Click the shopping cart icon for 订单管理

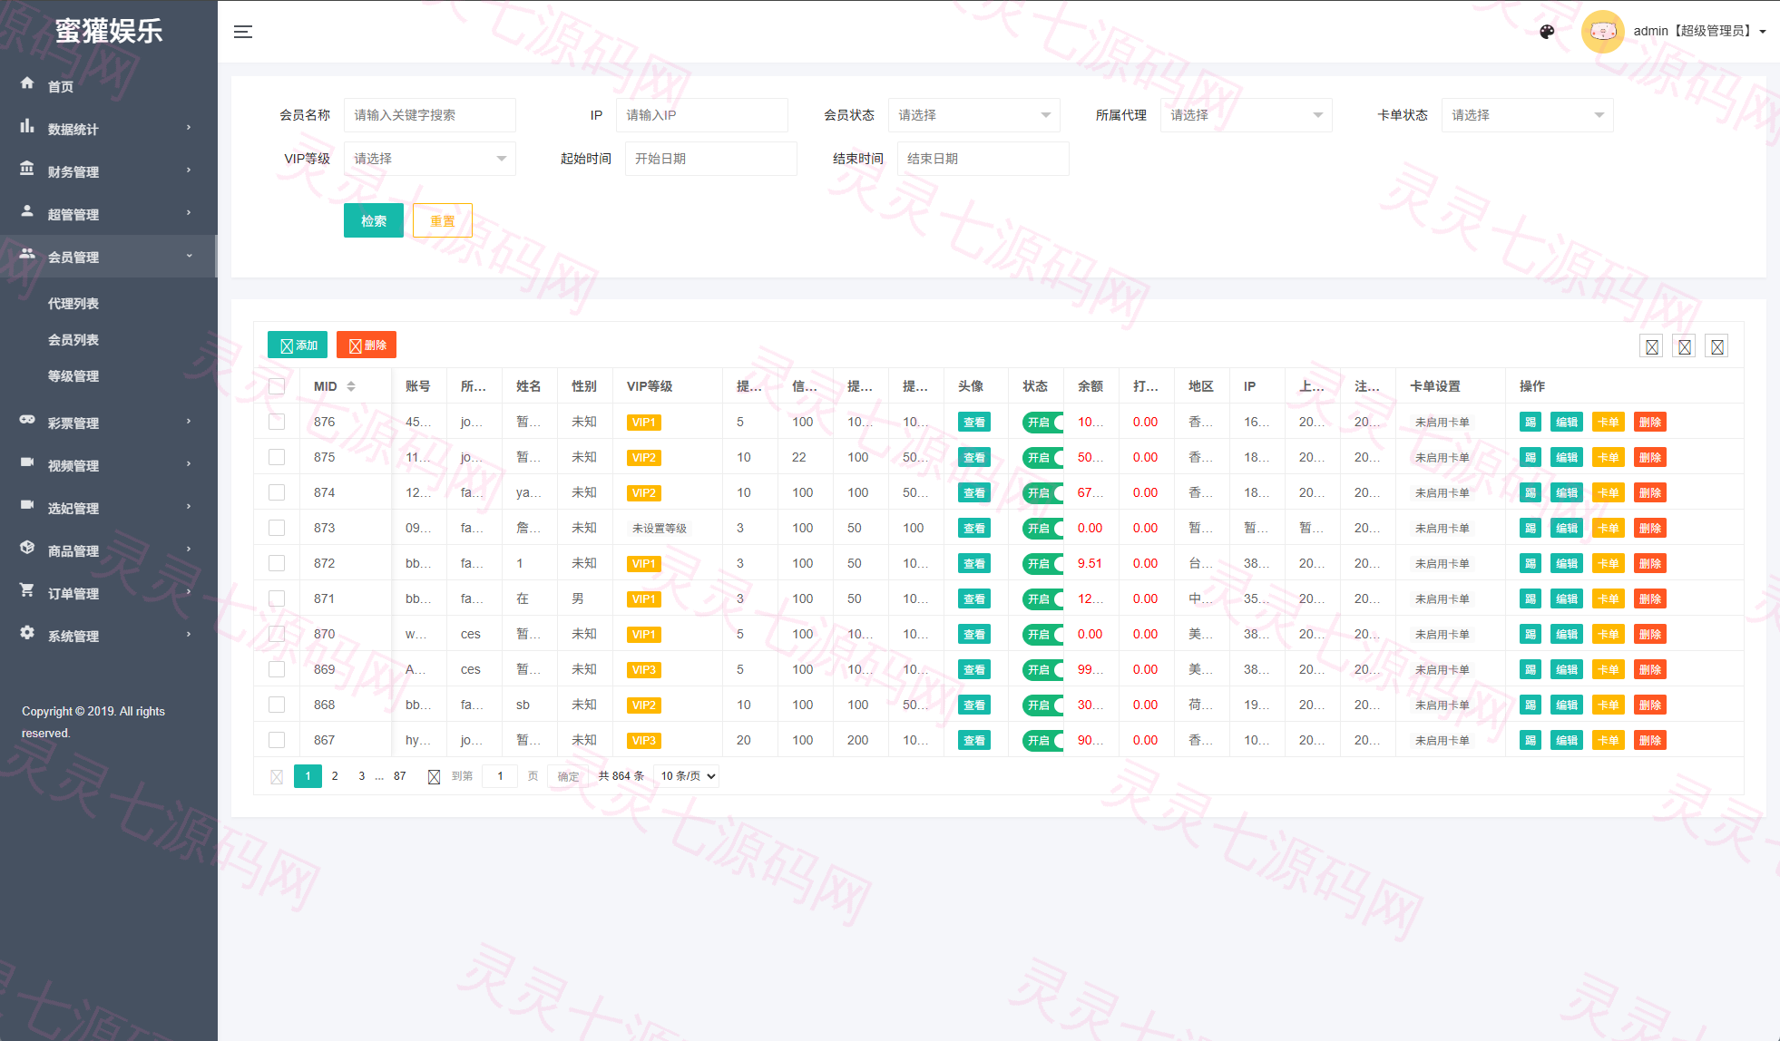point(27,590)
